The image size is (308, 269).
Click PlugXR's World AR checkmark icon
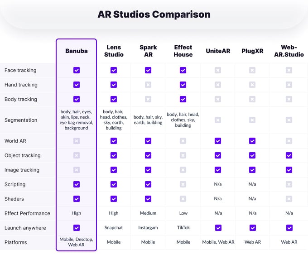click(252, 141)
